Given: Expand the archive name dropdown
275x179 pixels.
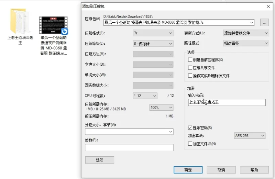Looking at the screenshot, I should coord(252,22).
